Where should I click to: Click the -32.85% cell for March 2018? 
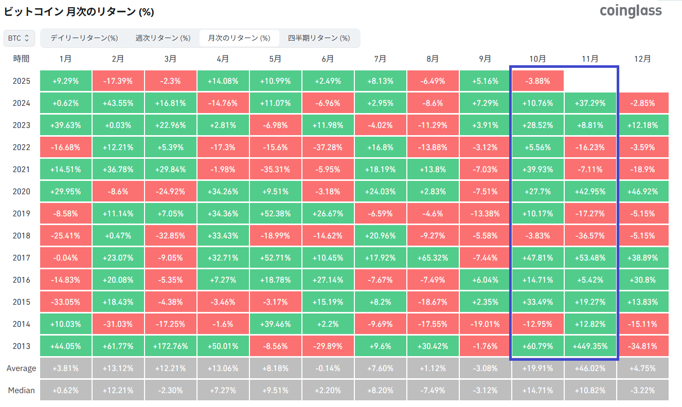(x=170, y=235)
